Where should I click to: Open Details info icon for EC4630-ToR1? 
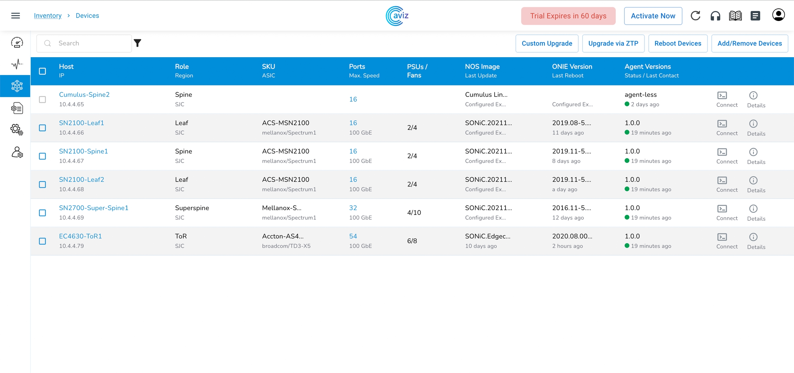pyautogui.click(x=753, y=237)
